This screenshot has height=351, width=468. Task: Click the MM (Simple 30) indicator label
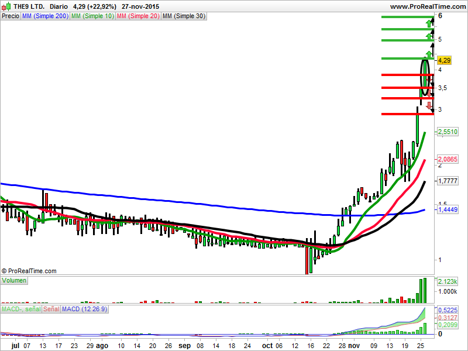[x=184, y=16]
